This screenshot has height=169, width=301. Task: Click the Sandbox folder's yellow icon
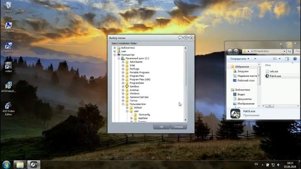pyautogui.click(x=127, y=86)
